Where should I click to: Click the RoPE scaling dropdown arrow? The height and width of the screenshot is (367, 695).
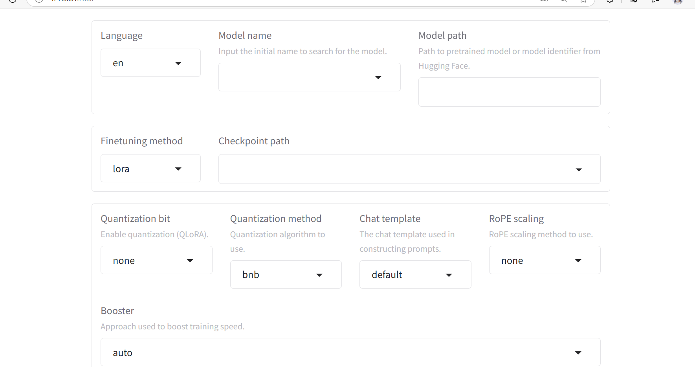tap(578, 261)
